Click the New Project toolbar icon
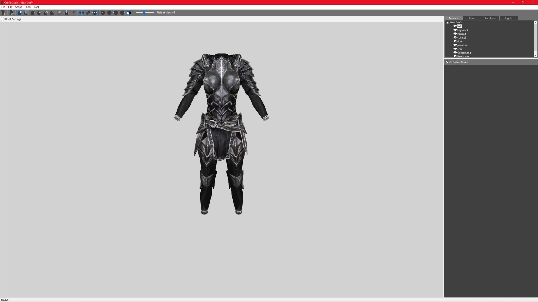 (4, 13)
